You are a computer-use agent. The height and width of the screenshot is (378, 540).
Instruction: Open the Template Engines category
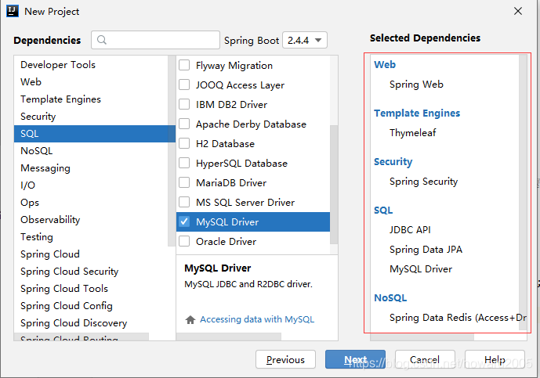(91, 99)
